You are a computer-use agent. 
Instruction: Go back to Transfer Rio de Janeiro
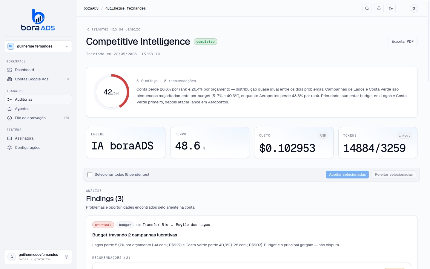coord(113,29)
